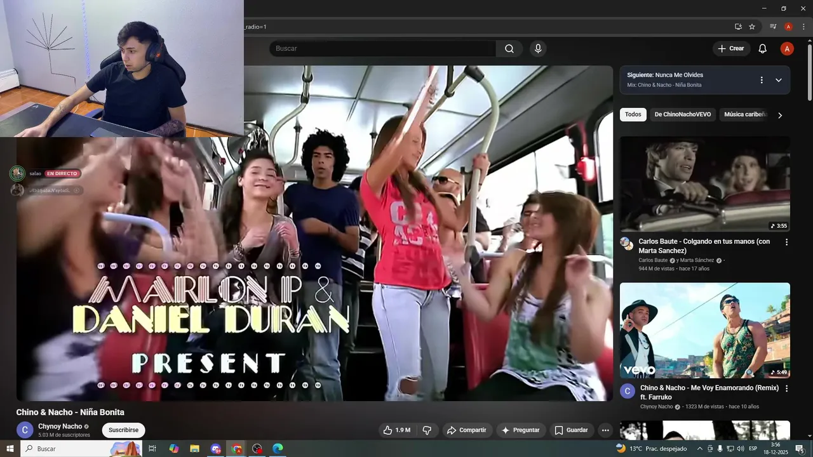Viewport: 813px width, 457px height.
Task: Click the Crear button
Action: [731, 49]
